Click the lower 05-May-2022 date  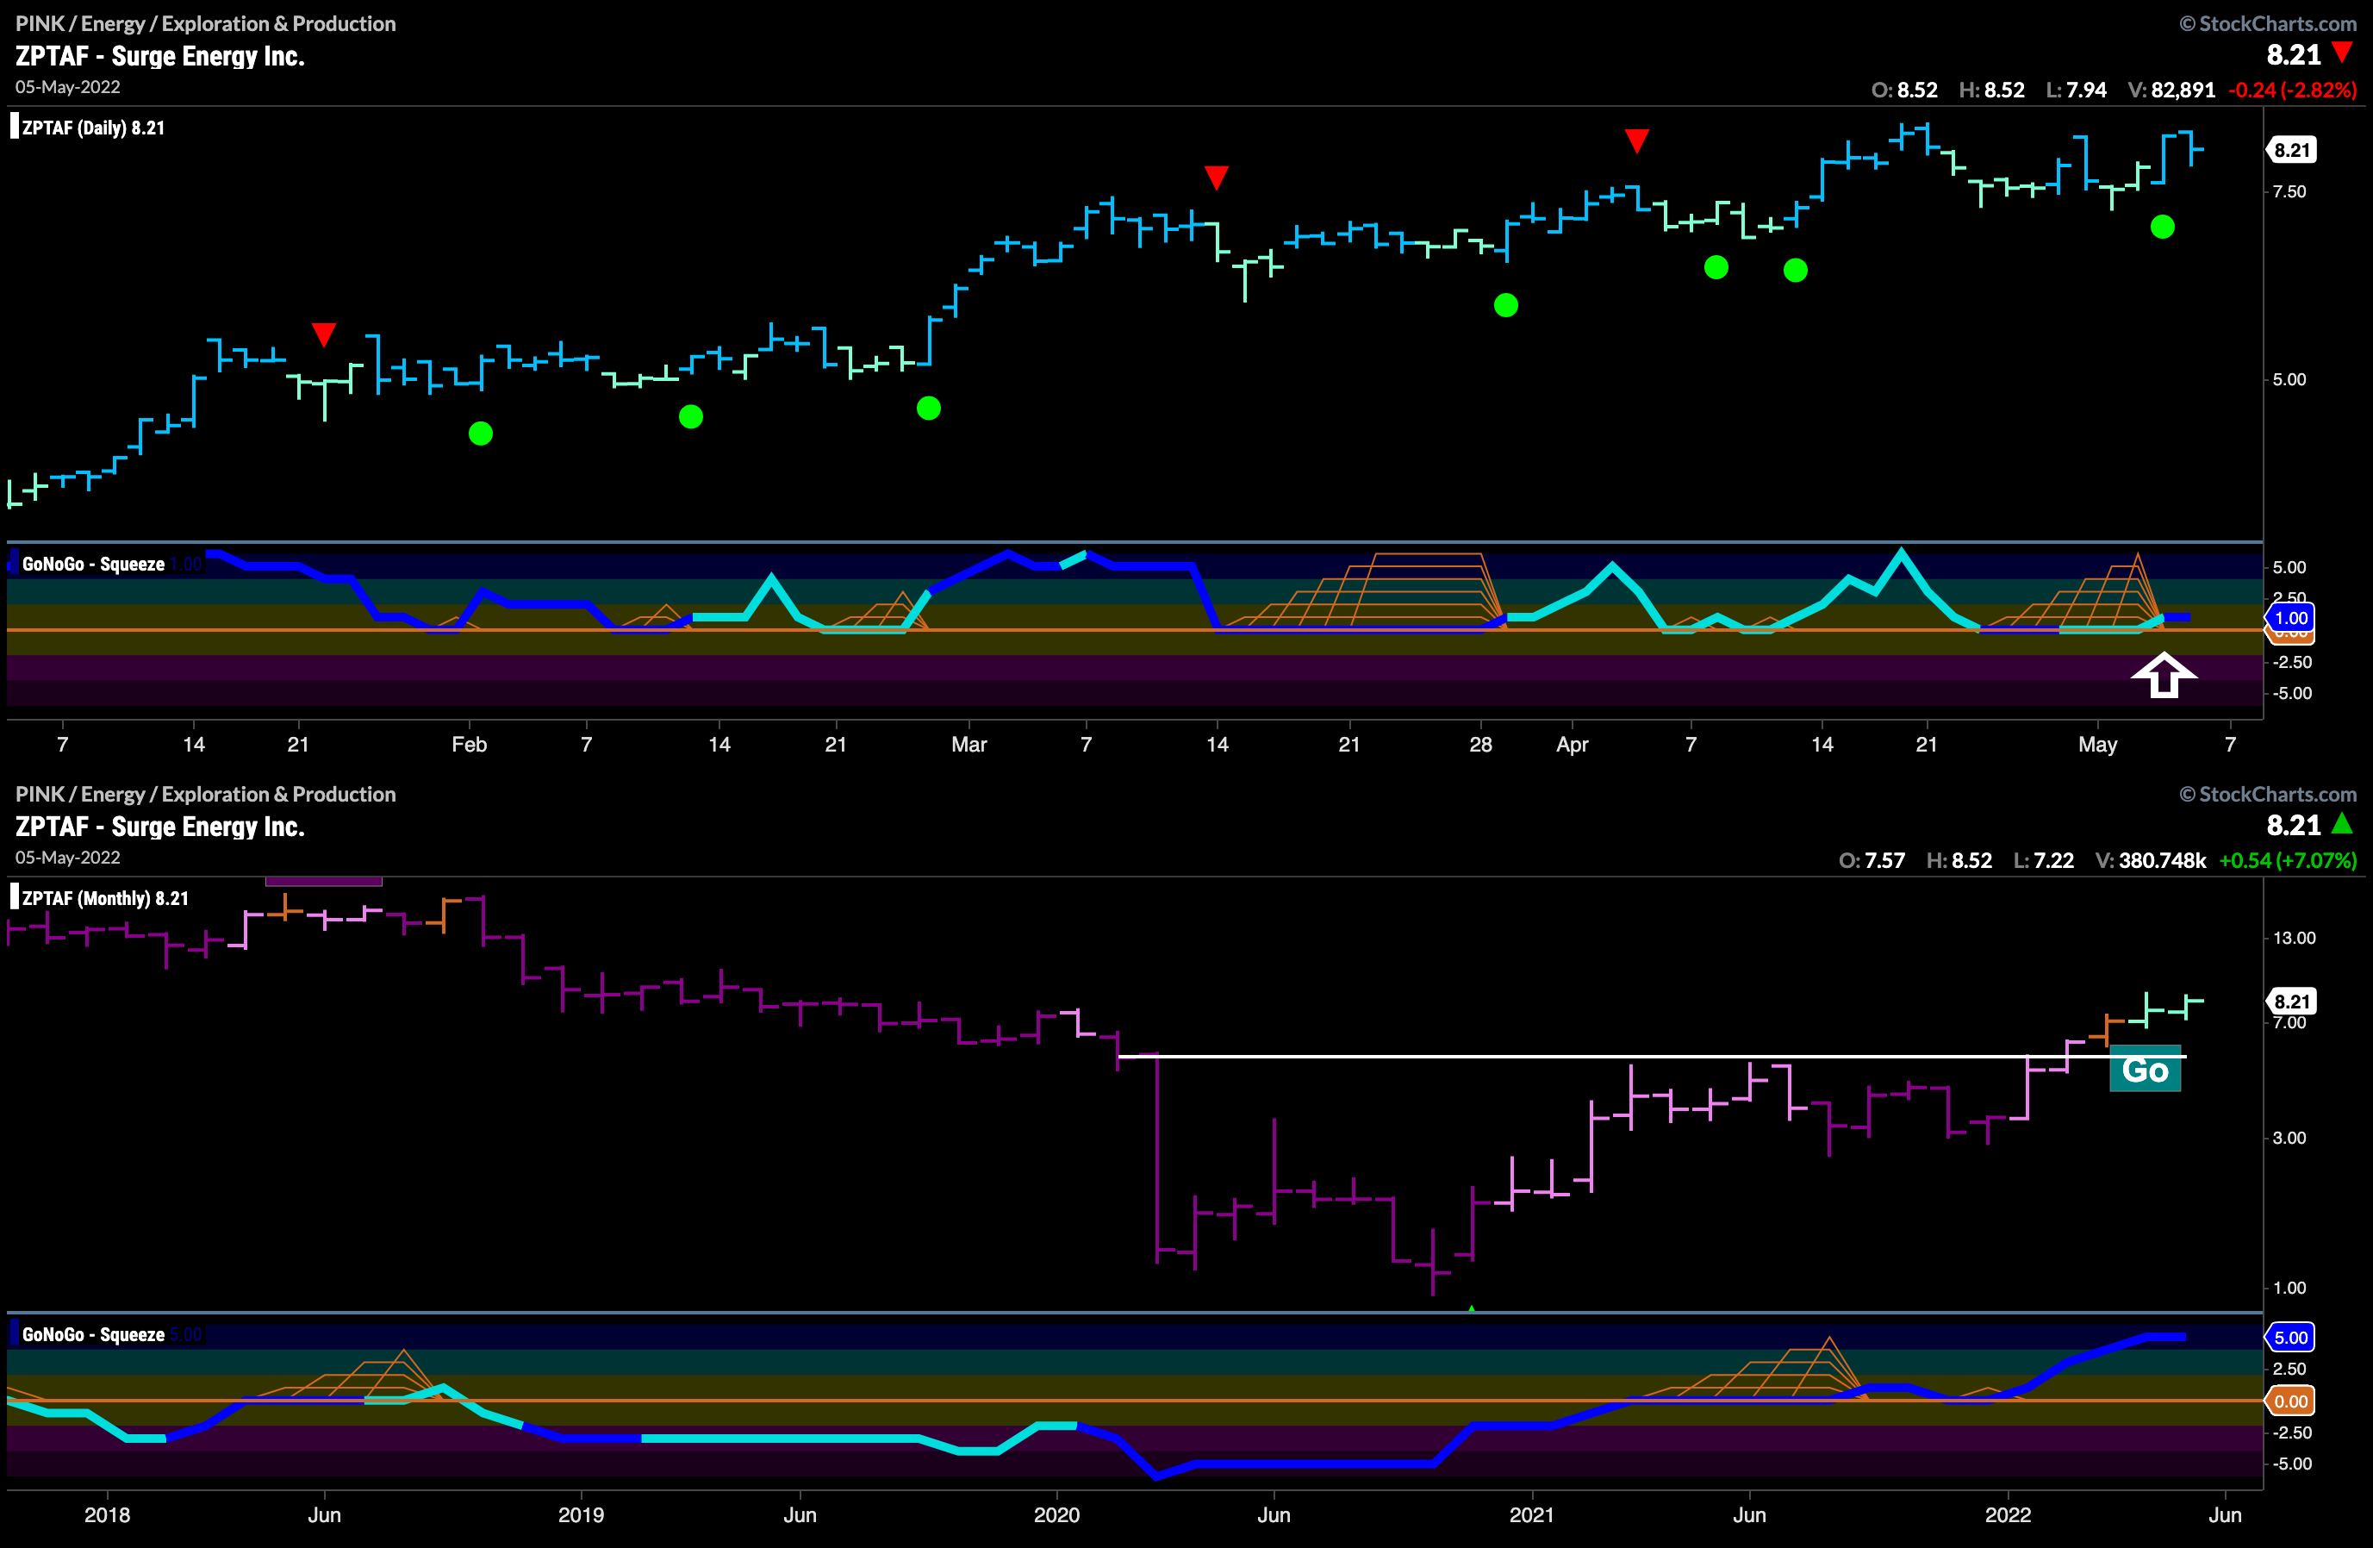click(68, 858)
